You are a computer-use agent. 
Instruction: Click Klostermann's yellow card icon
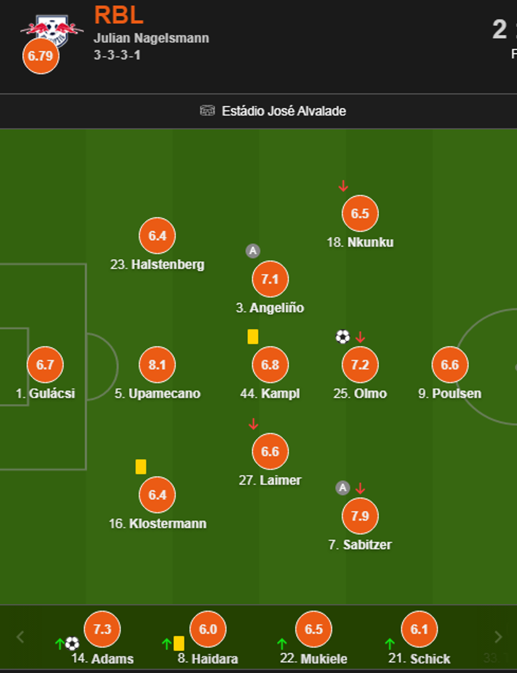141,467
